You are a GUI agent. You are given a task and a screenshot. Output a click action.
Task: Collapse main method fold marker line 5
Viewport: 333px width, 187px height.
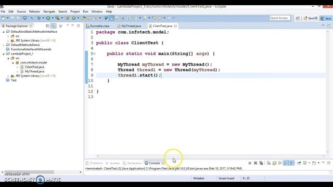coord(95,54)
